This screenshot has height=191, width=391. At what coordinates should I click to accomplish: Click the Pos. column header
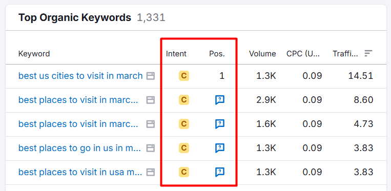(x=217, y=54)
